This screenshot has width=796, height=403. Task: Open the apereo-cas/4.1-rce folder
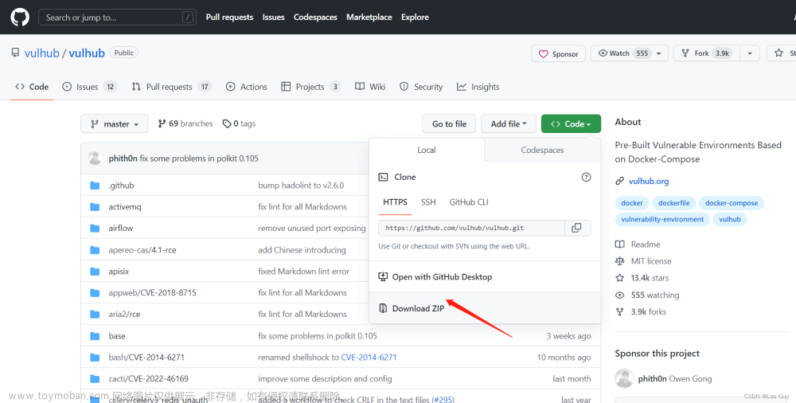[x=142, y=250]
